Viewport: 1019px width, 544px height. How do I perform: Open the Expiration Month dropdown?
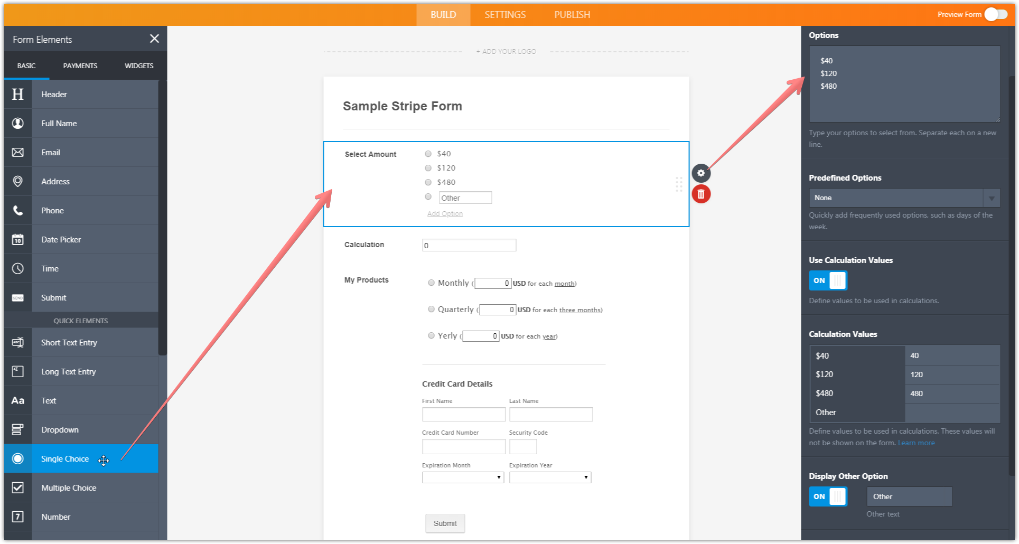(462, 477)
